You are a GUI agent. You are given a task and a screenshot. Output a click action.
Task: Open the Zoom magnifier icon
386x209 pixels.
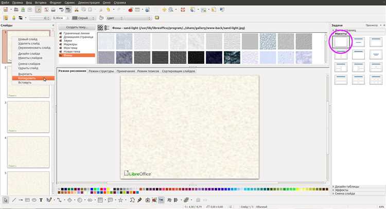click(170, 10)
